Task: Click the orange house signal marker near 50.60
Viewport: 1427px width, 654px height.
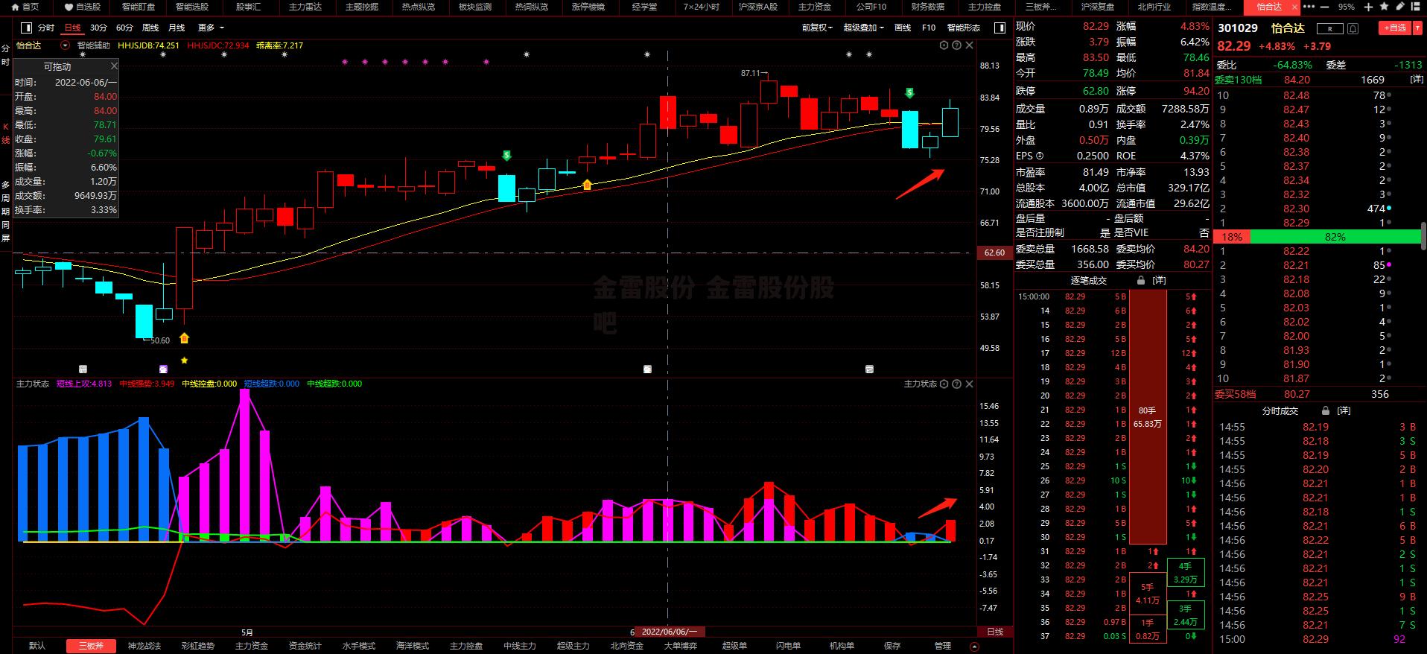Action: [x=184, y=338]
